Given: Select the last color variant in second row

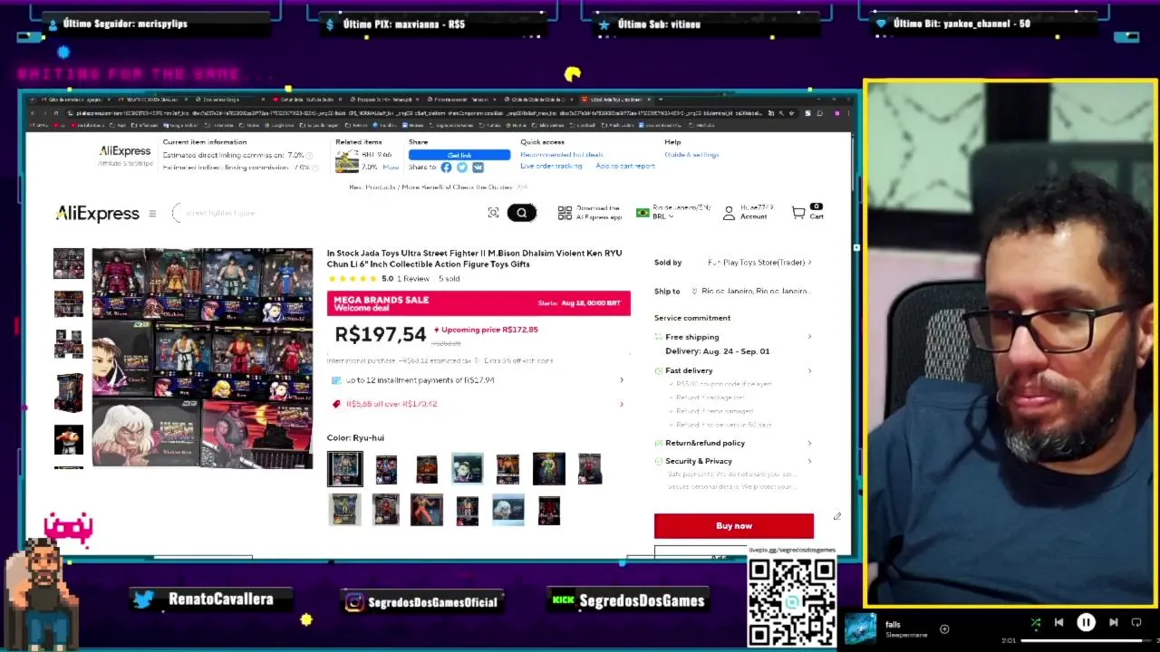Looking at the screenshot, I should (549, 510).
